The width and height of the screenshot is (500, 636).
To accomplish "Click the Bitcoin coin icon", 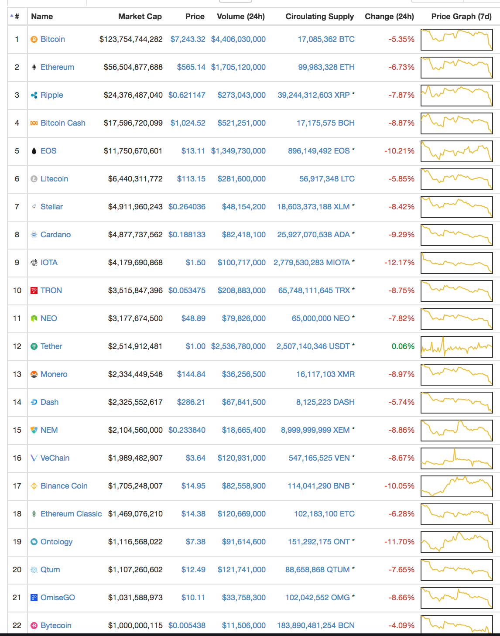I will (x=34, y=39).
